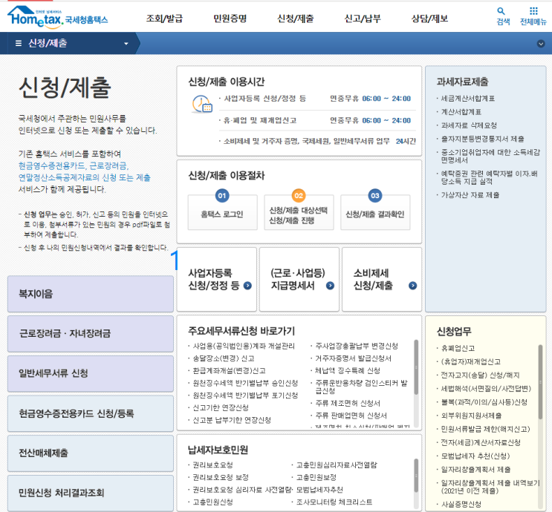Open 출자지분등변경통지서 제출 link
Screen dimensions: 552x512
(482, 139)
